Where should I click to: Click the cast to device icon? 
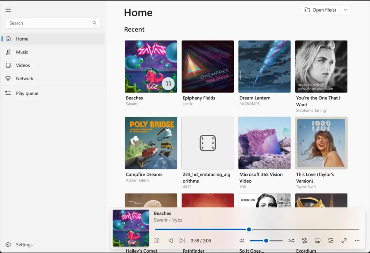[x=318, y=241]
